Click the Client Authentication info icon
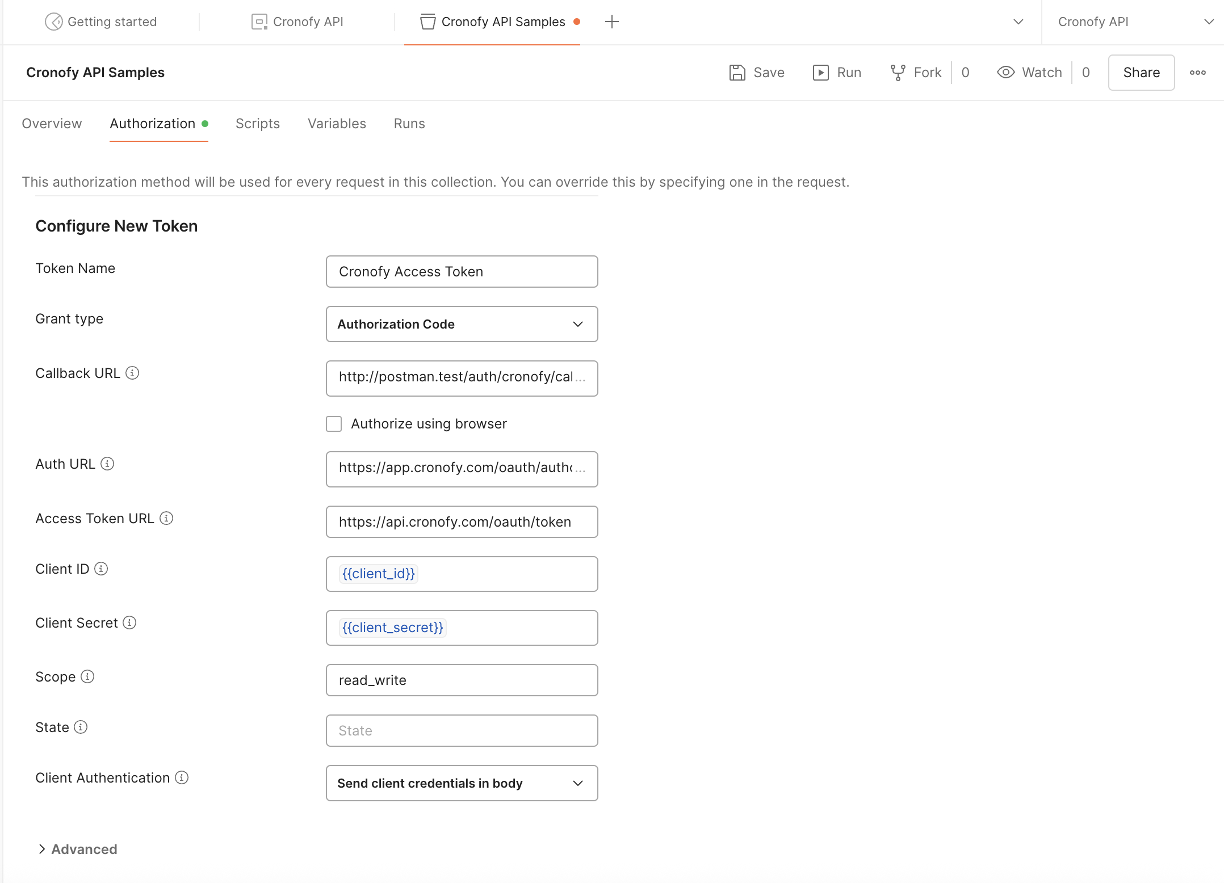This screenshot has width=1224, height=883. 182,777
